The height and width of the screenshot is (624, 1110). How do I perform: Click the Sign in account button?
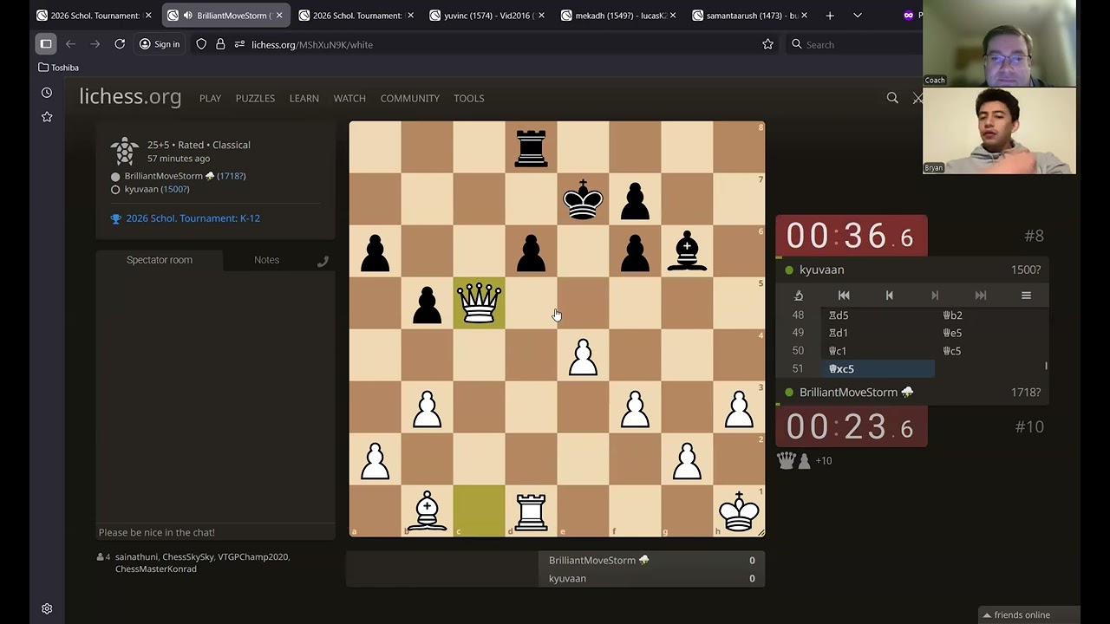(x=160, y=44)
